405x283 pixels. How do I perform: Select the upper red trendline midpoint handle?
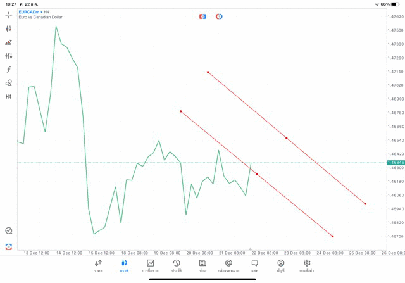[x=286, y=138]
